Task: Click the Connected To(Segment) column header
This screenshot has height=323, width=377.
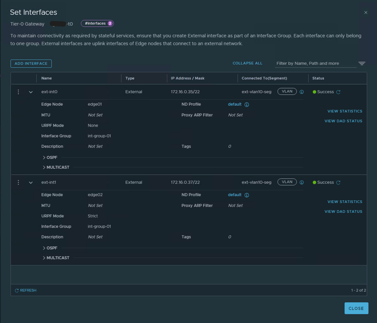Action: (x=264, y=78)
